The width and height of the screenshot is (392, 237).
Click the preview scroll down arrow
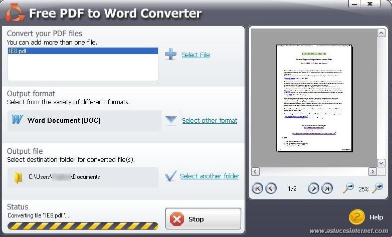381,163
